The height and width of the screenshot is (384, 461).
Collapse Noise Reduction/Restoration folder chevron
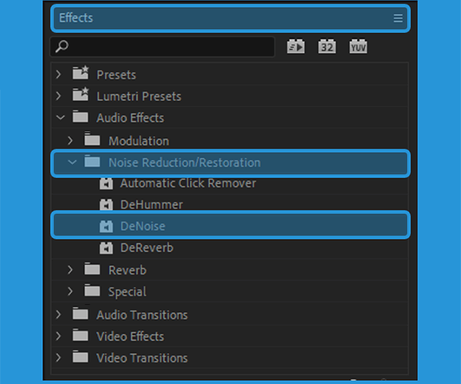point(72,162)
